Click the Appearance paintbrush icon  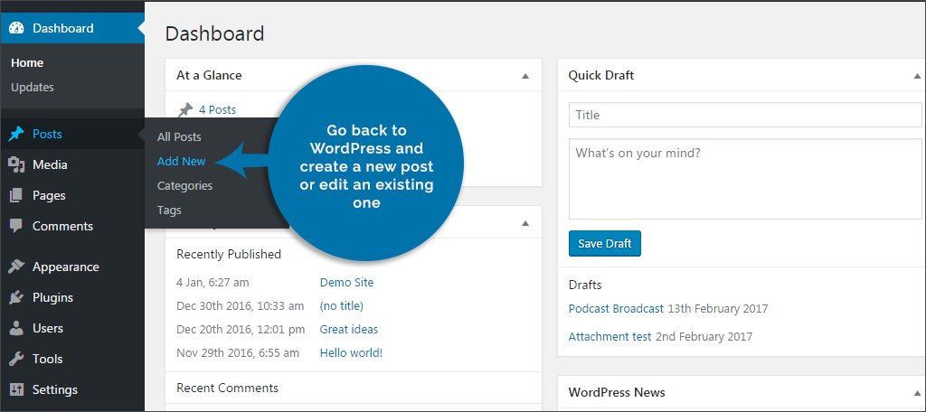(16, 267)
